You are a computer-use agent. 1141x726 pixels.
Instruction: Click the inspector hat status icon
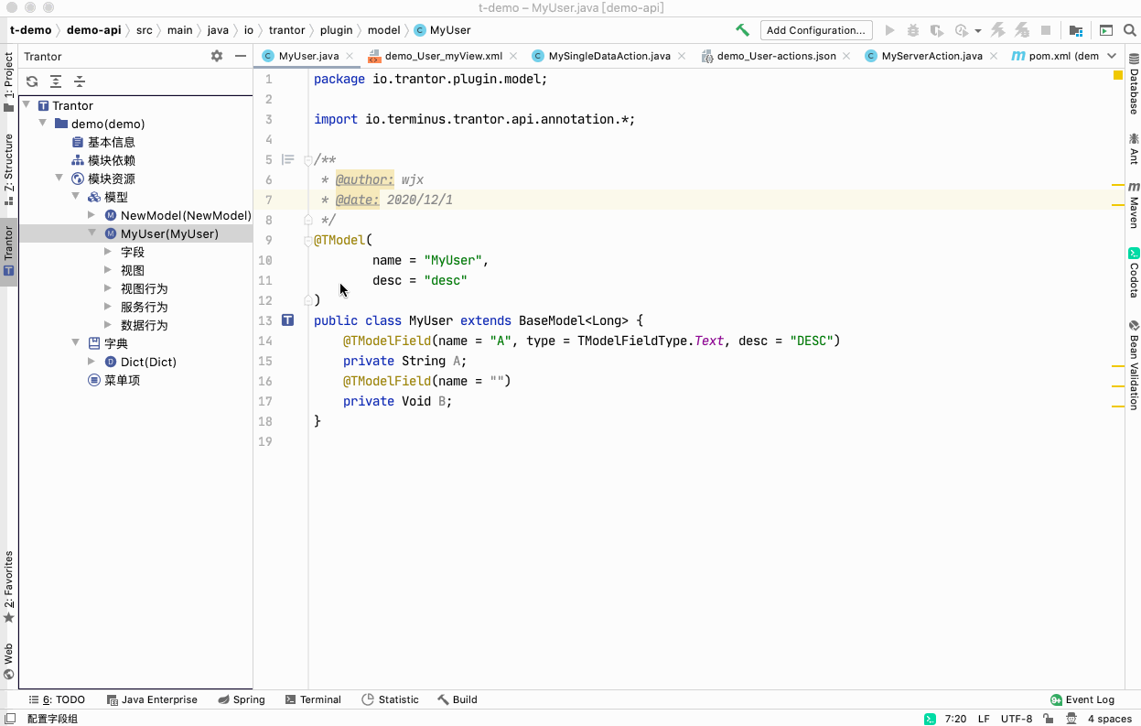point(1071,719)
